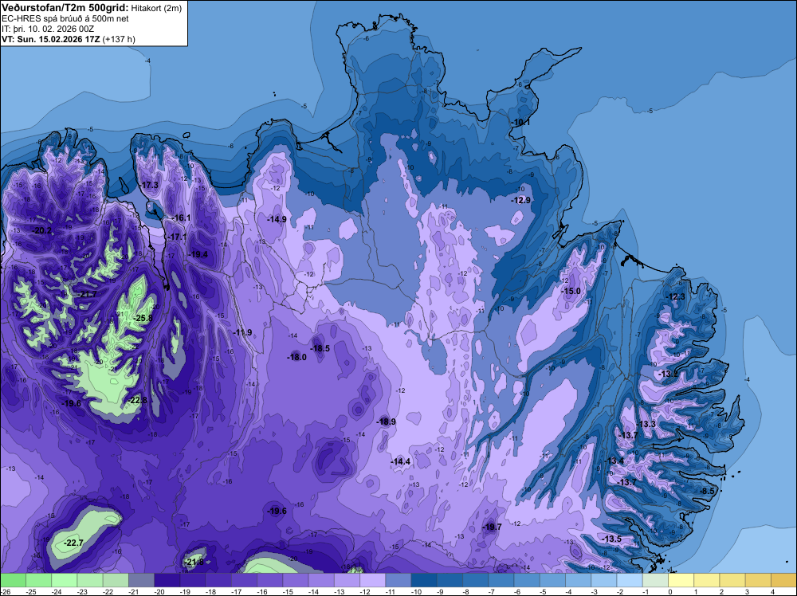Click the -10.1 temperature label
This screenshot has height=596, width=797.
pyautogui.click(x=521, y=123)
